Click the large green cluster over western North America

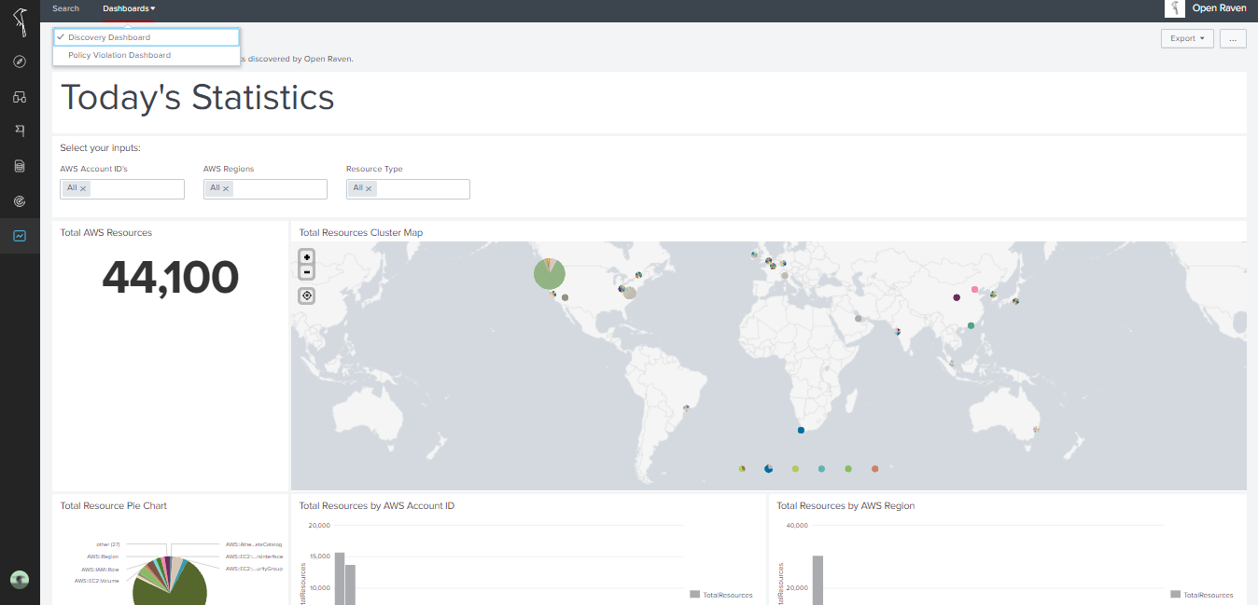click(550, 274)
